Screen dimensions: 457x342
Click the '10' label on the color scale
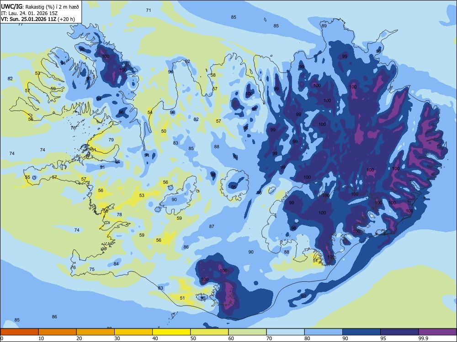[41, 338]
